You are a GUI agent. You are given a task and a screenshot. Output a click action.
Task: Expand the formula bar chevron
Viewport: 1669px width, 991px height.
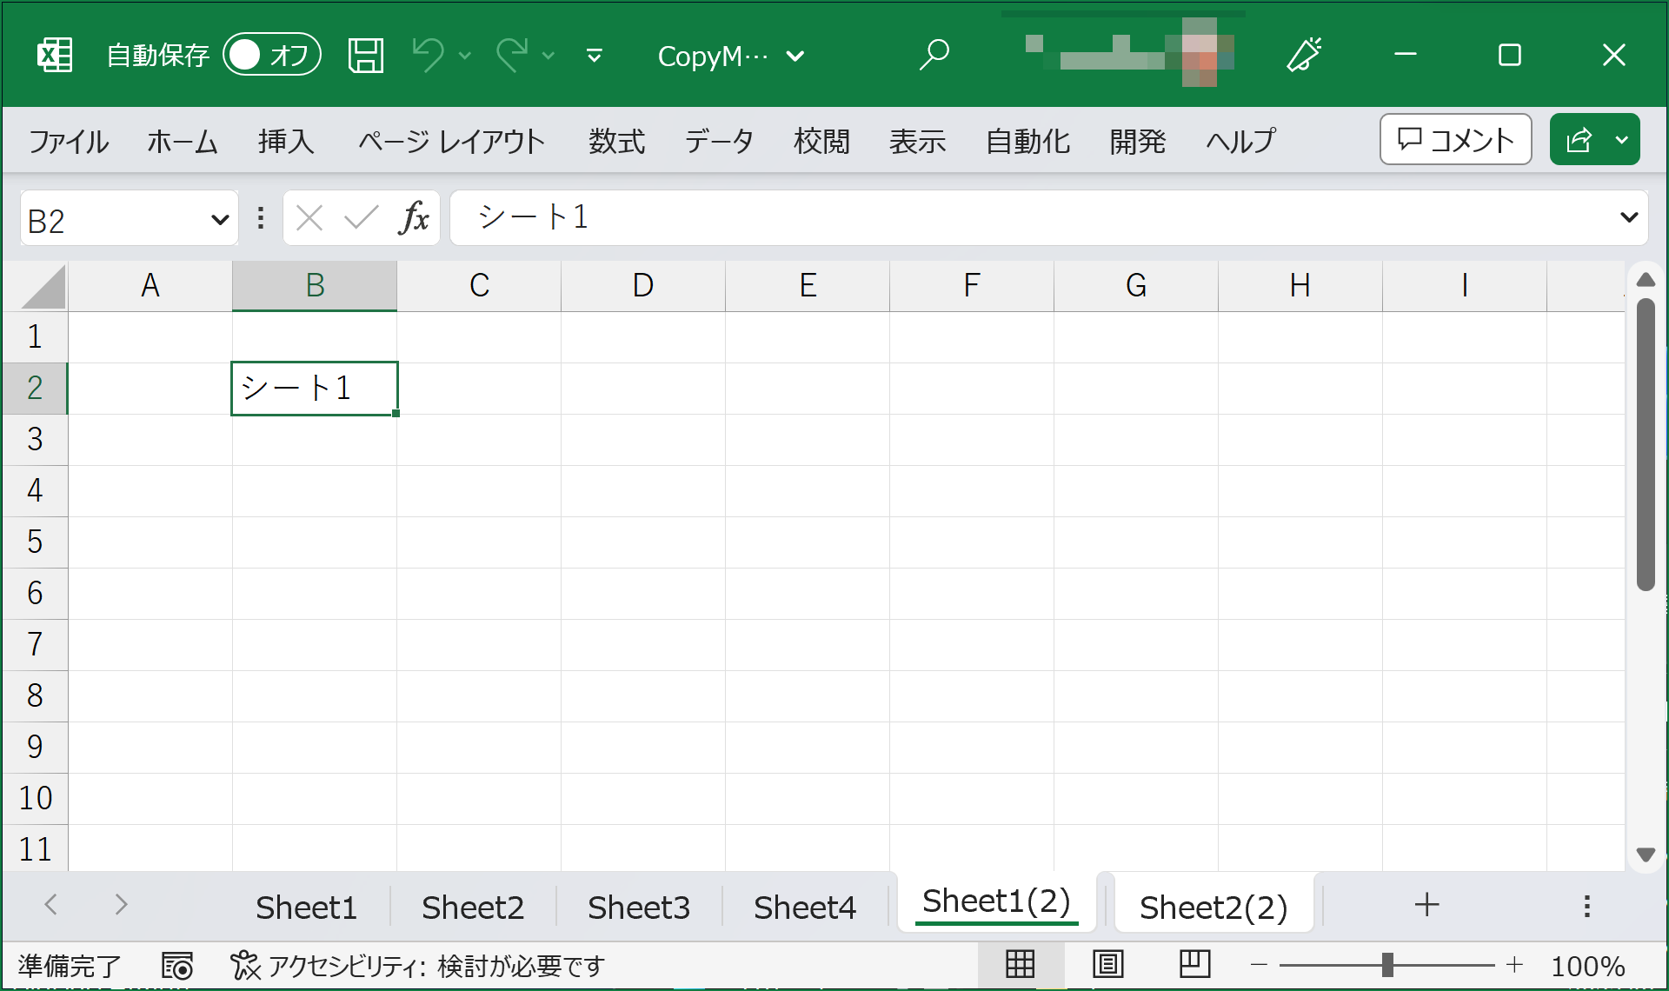point(1629,217)
